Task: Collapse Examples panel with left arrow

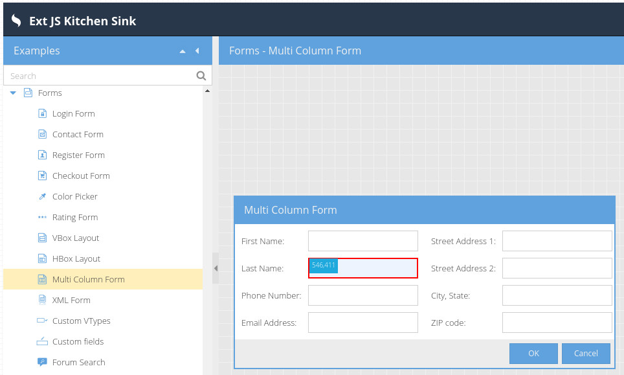Action: point(197,51)
